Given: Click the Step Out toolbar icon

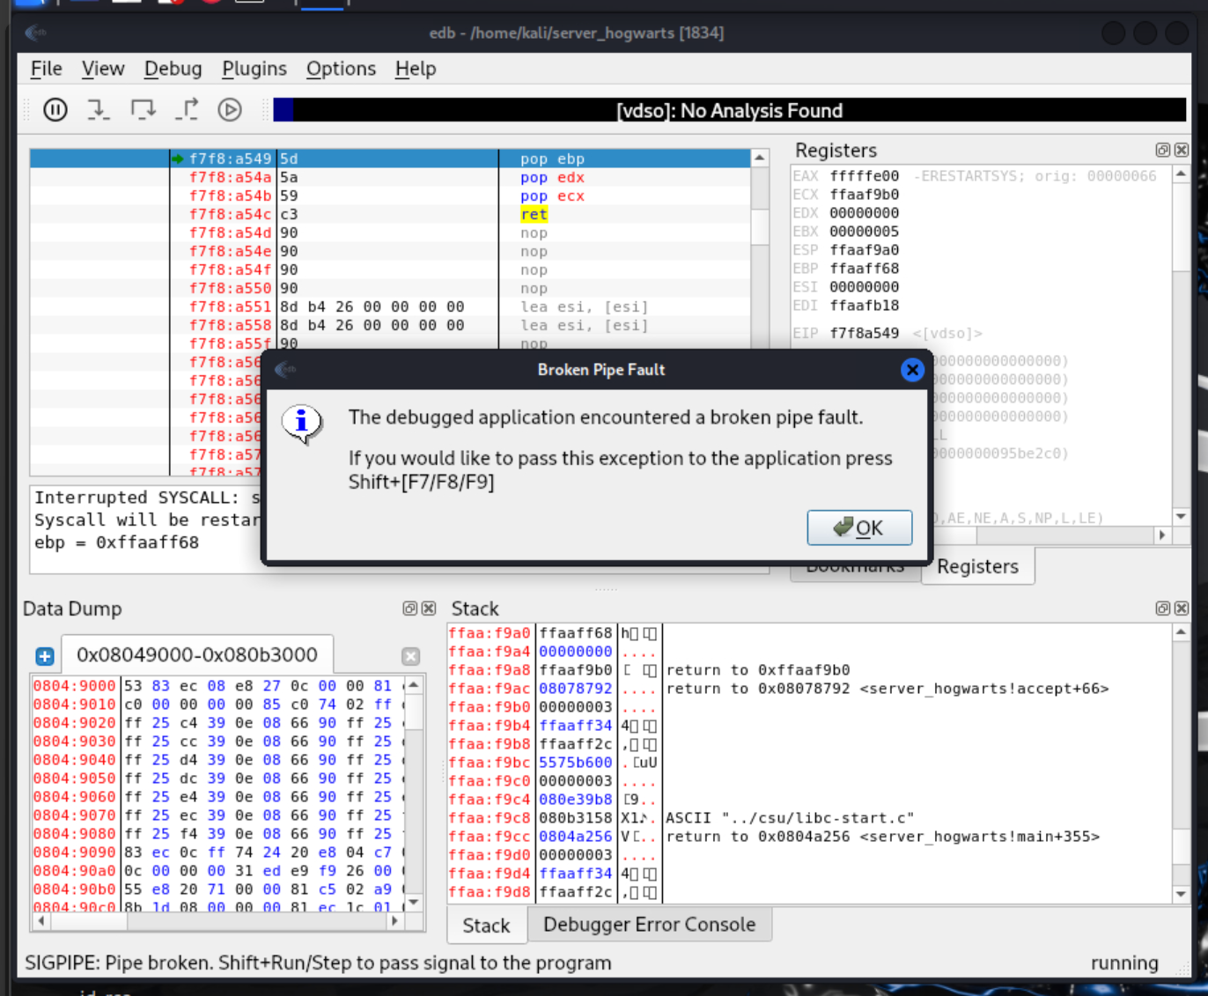Looking at the screenshot, I should [187, 109].
